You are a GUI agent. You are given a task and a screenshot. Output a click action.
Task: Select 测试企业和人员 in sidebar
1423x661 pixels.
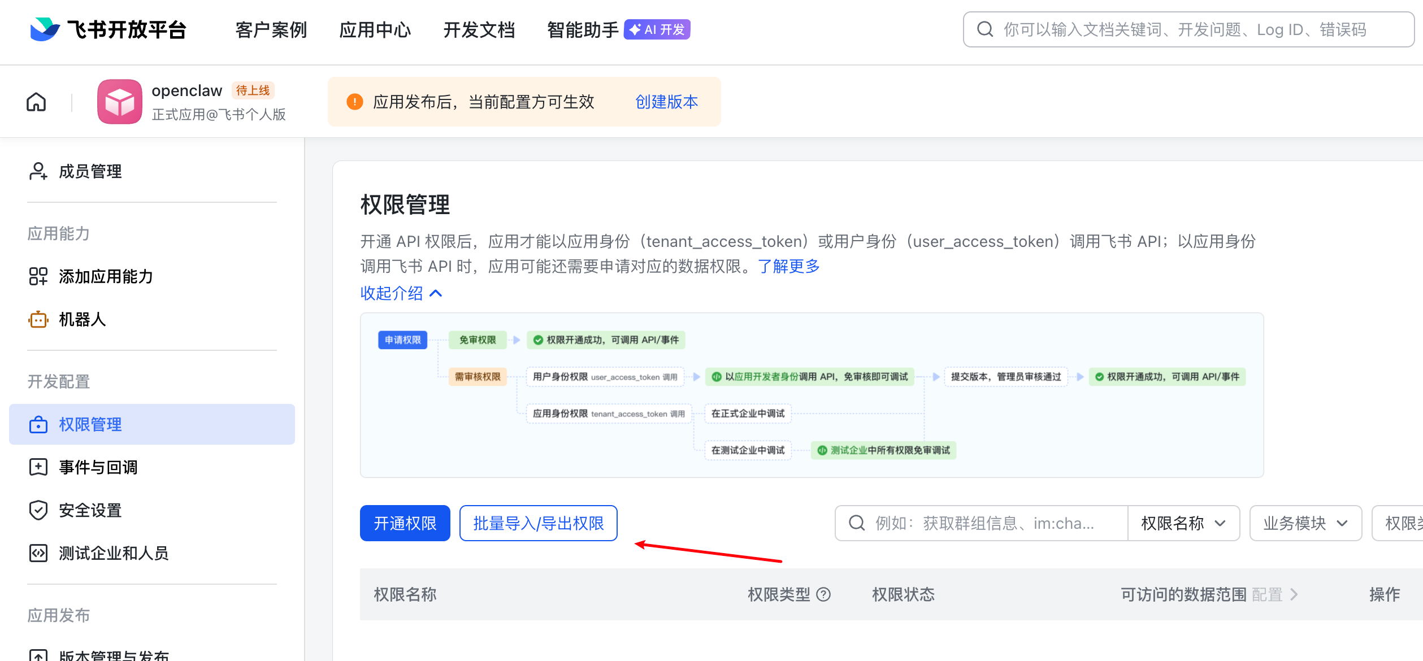point(152,553)
